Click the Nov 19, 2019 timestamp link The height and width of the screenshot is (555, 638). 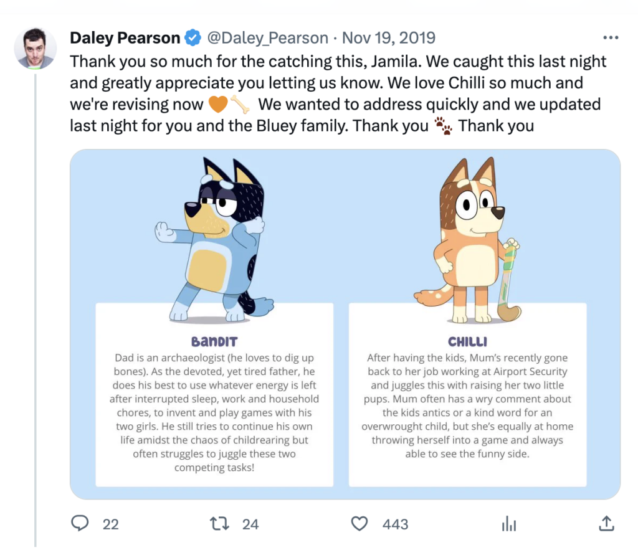coord(388,37)
